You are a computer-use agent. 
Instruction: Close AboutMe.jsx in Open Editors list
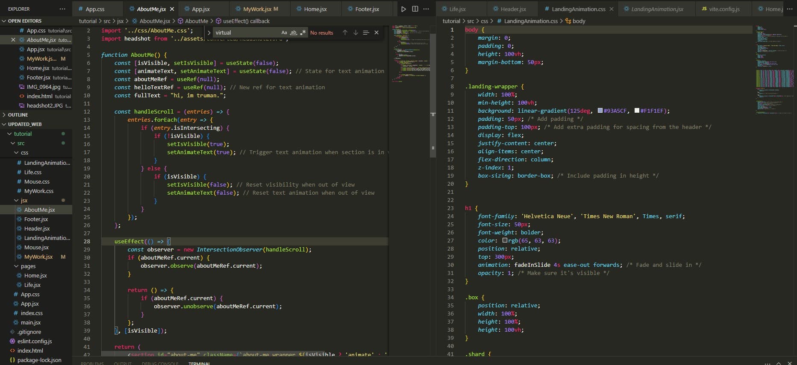point(13,40)
